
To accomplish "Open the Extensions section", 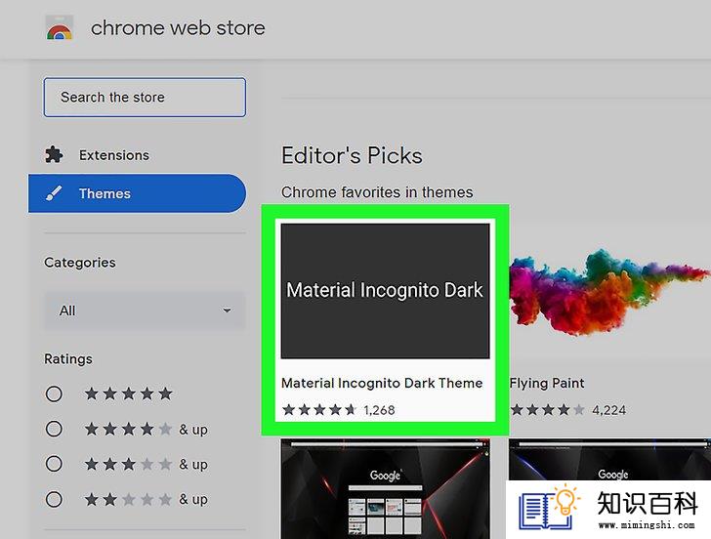I will tap(114, 155).
